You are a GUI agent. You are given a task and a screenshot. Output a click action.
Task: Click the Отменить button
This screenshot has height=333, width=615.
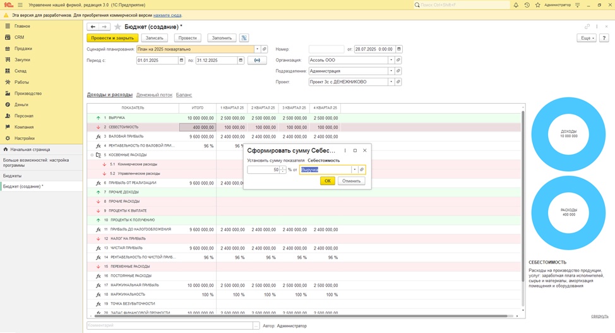(x=352, y=181)
